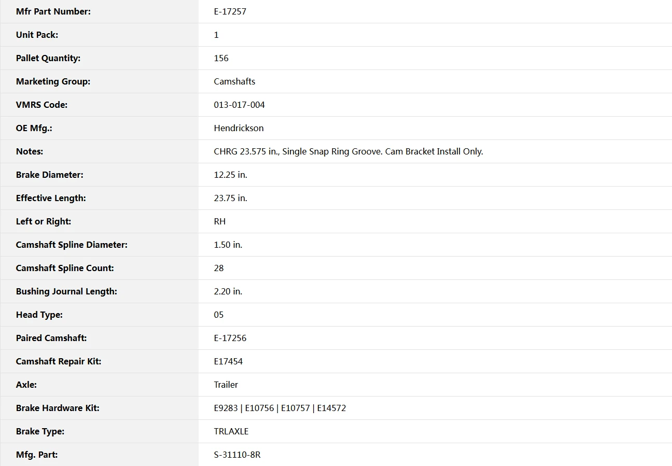The width and height of the screenshot is (672, 466).
Task: Open Brake Hardware Kit E9283
Action: coord(226,408)
